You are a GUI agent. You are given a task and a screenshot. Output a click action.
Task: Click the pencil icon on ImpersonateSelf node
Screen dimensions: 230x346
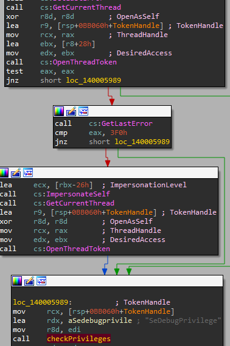click(x=16, y=173)
